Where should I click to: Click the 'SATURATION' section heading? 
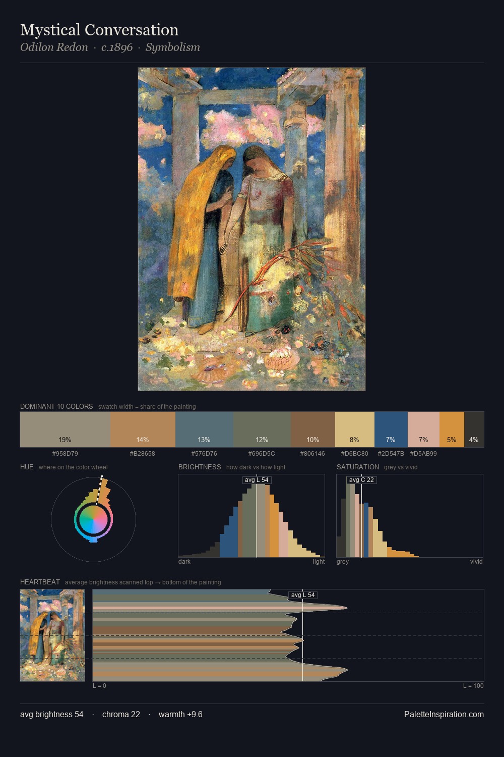358,467
